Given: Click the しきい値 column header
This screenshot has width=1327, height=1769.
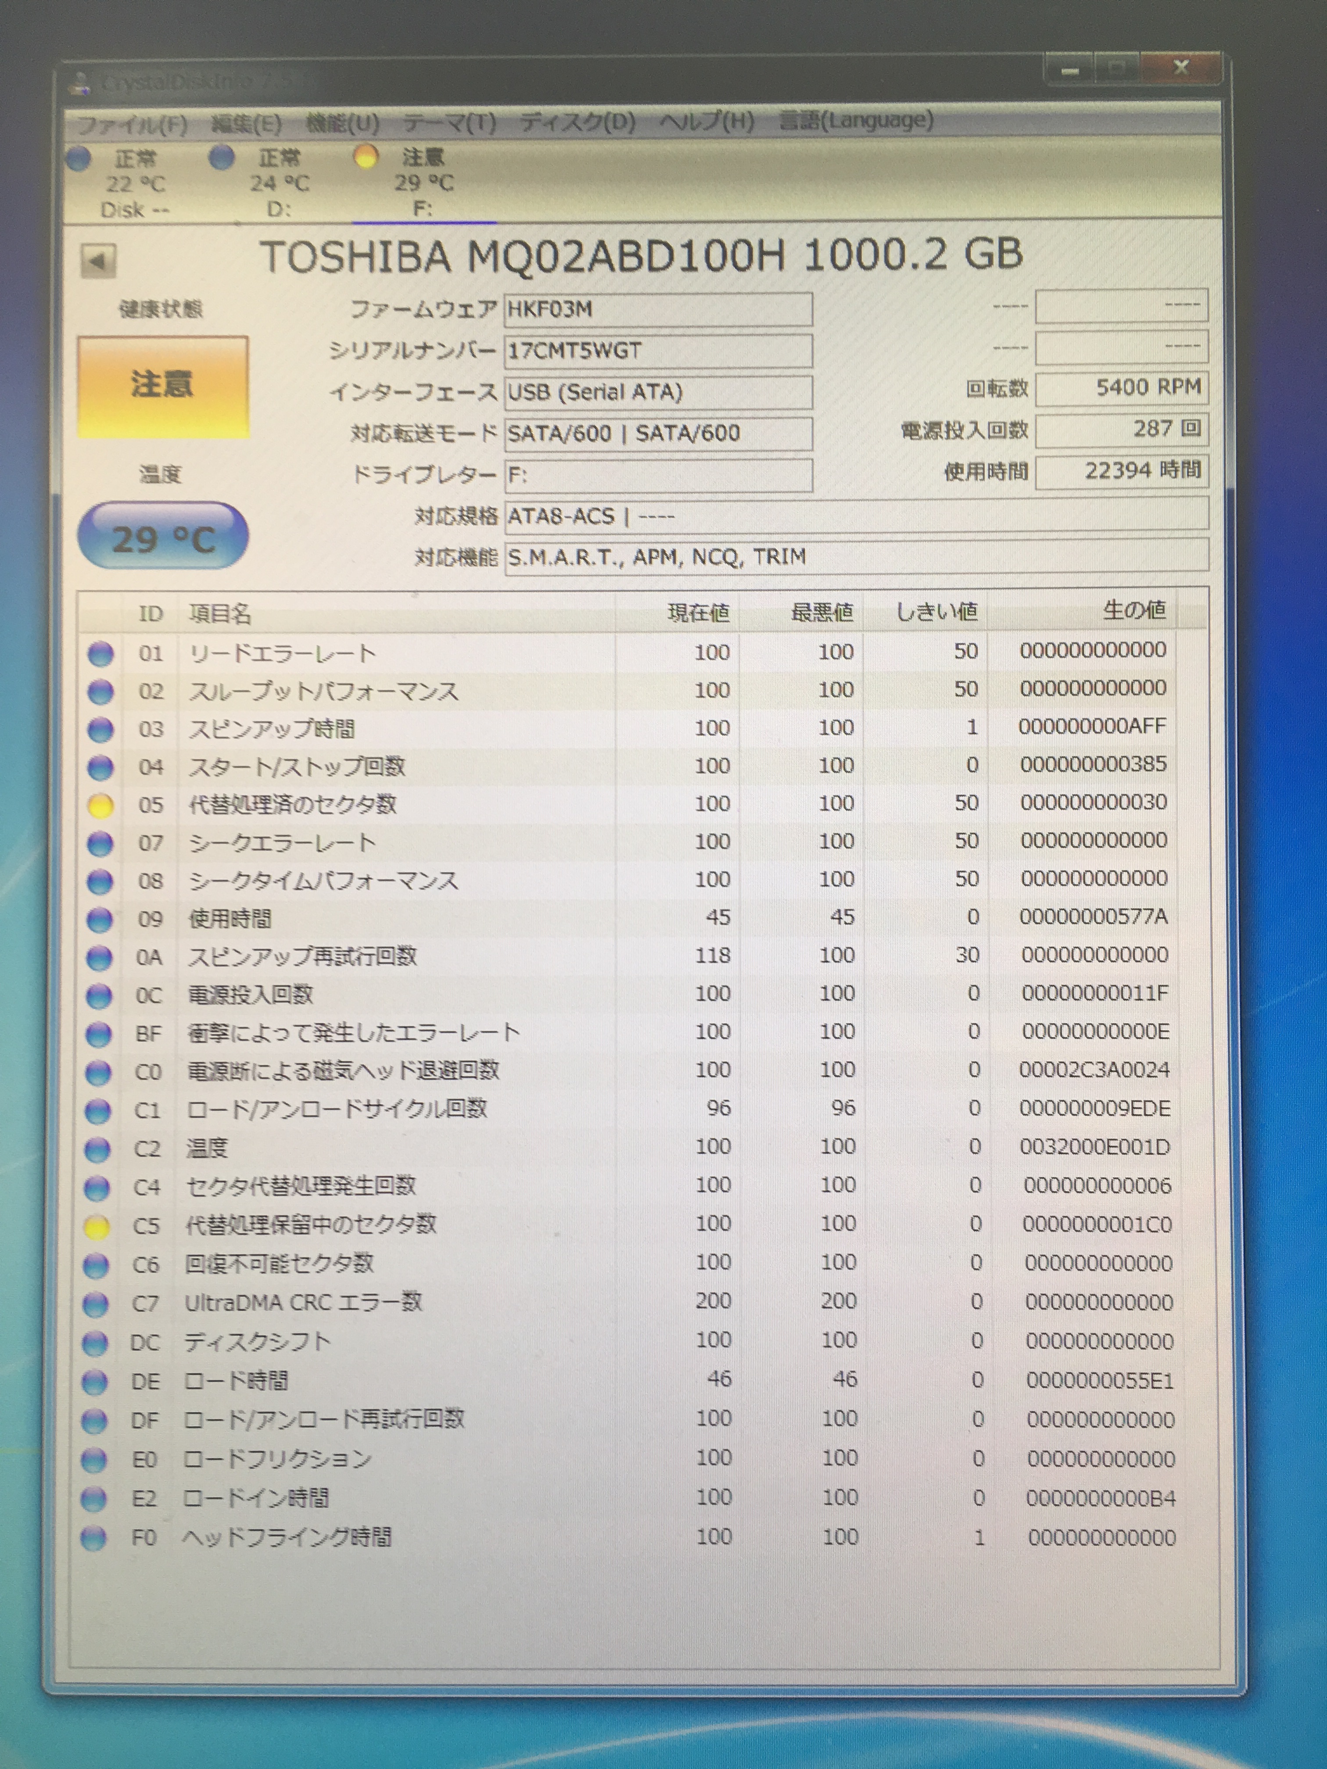Looking at the screenshot, I should (936, 612).
